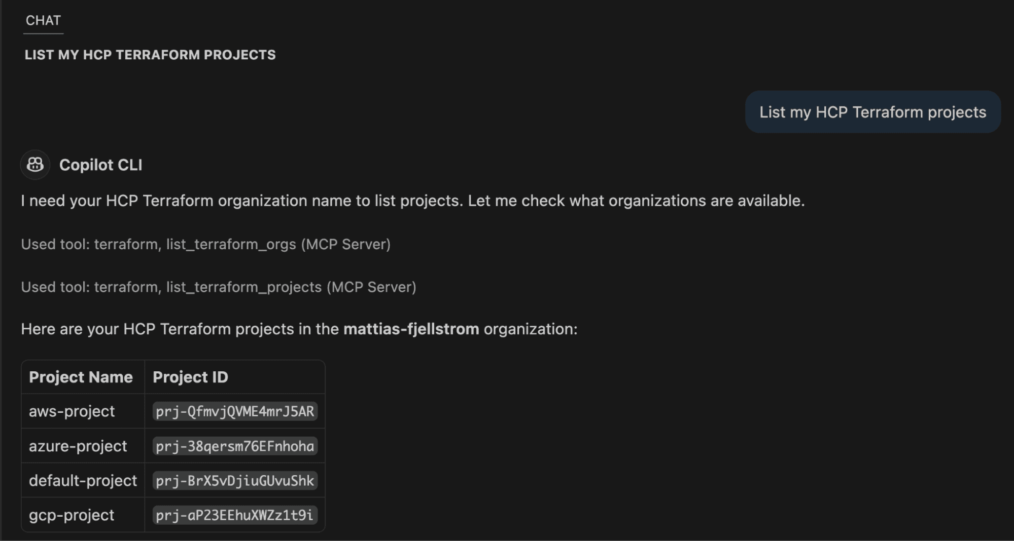The height and width of the screenshot is (541, 1014).
Task: Select the session title LIST MY HCP TERRAFORM PROJECTS
Action: pyautogui.click(x=150, y=55)
